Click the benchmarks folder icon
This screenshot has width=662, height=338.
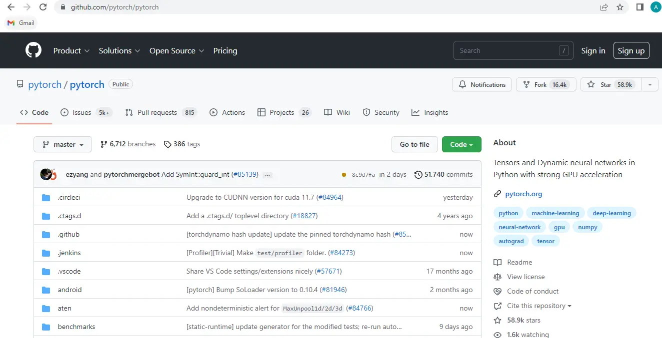tap(46, 327)
